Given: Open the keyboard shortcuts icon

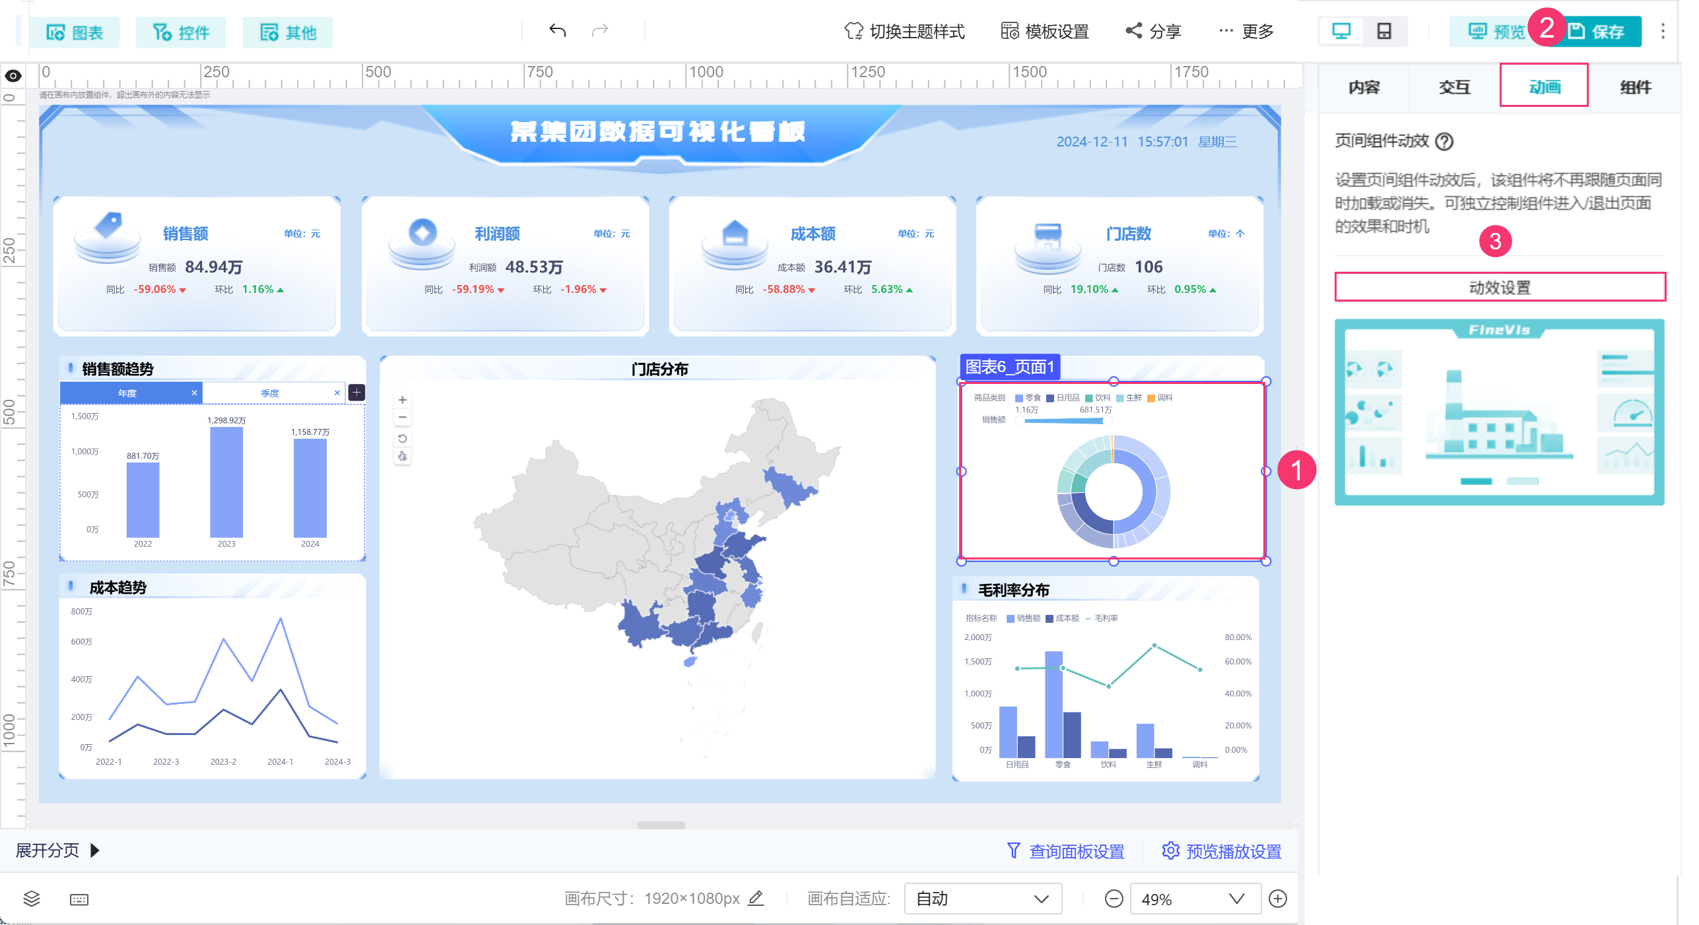Looking at the screenshot, I should coord(79,899).
